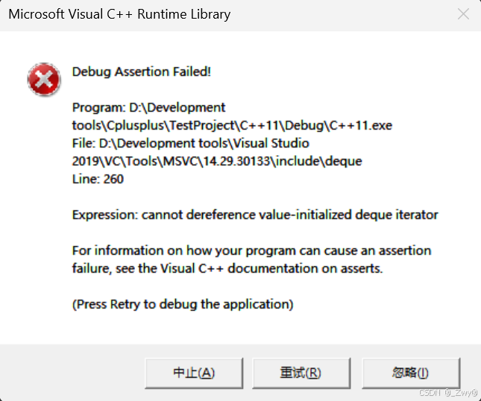The height and width of the screenshot is (401, 481).
Task: Select the Debug Assertion Failed! heading
Action: (x=142, y=72)
